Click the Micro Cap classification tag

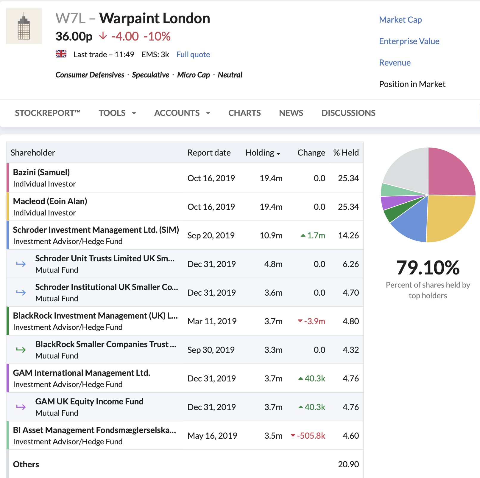point(194,75)
